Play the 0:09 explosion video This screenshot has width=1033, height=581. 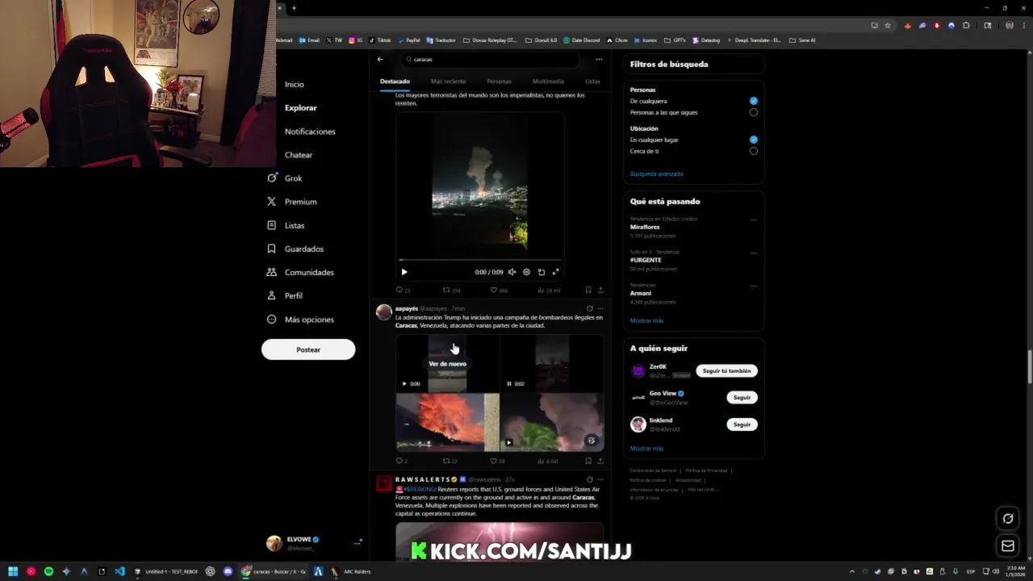(404, 272)
